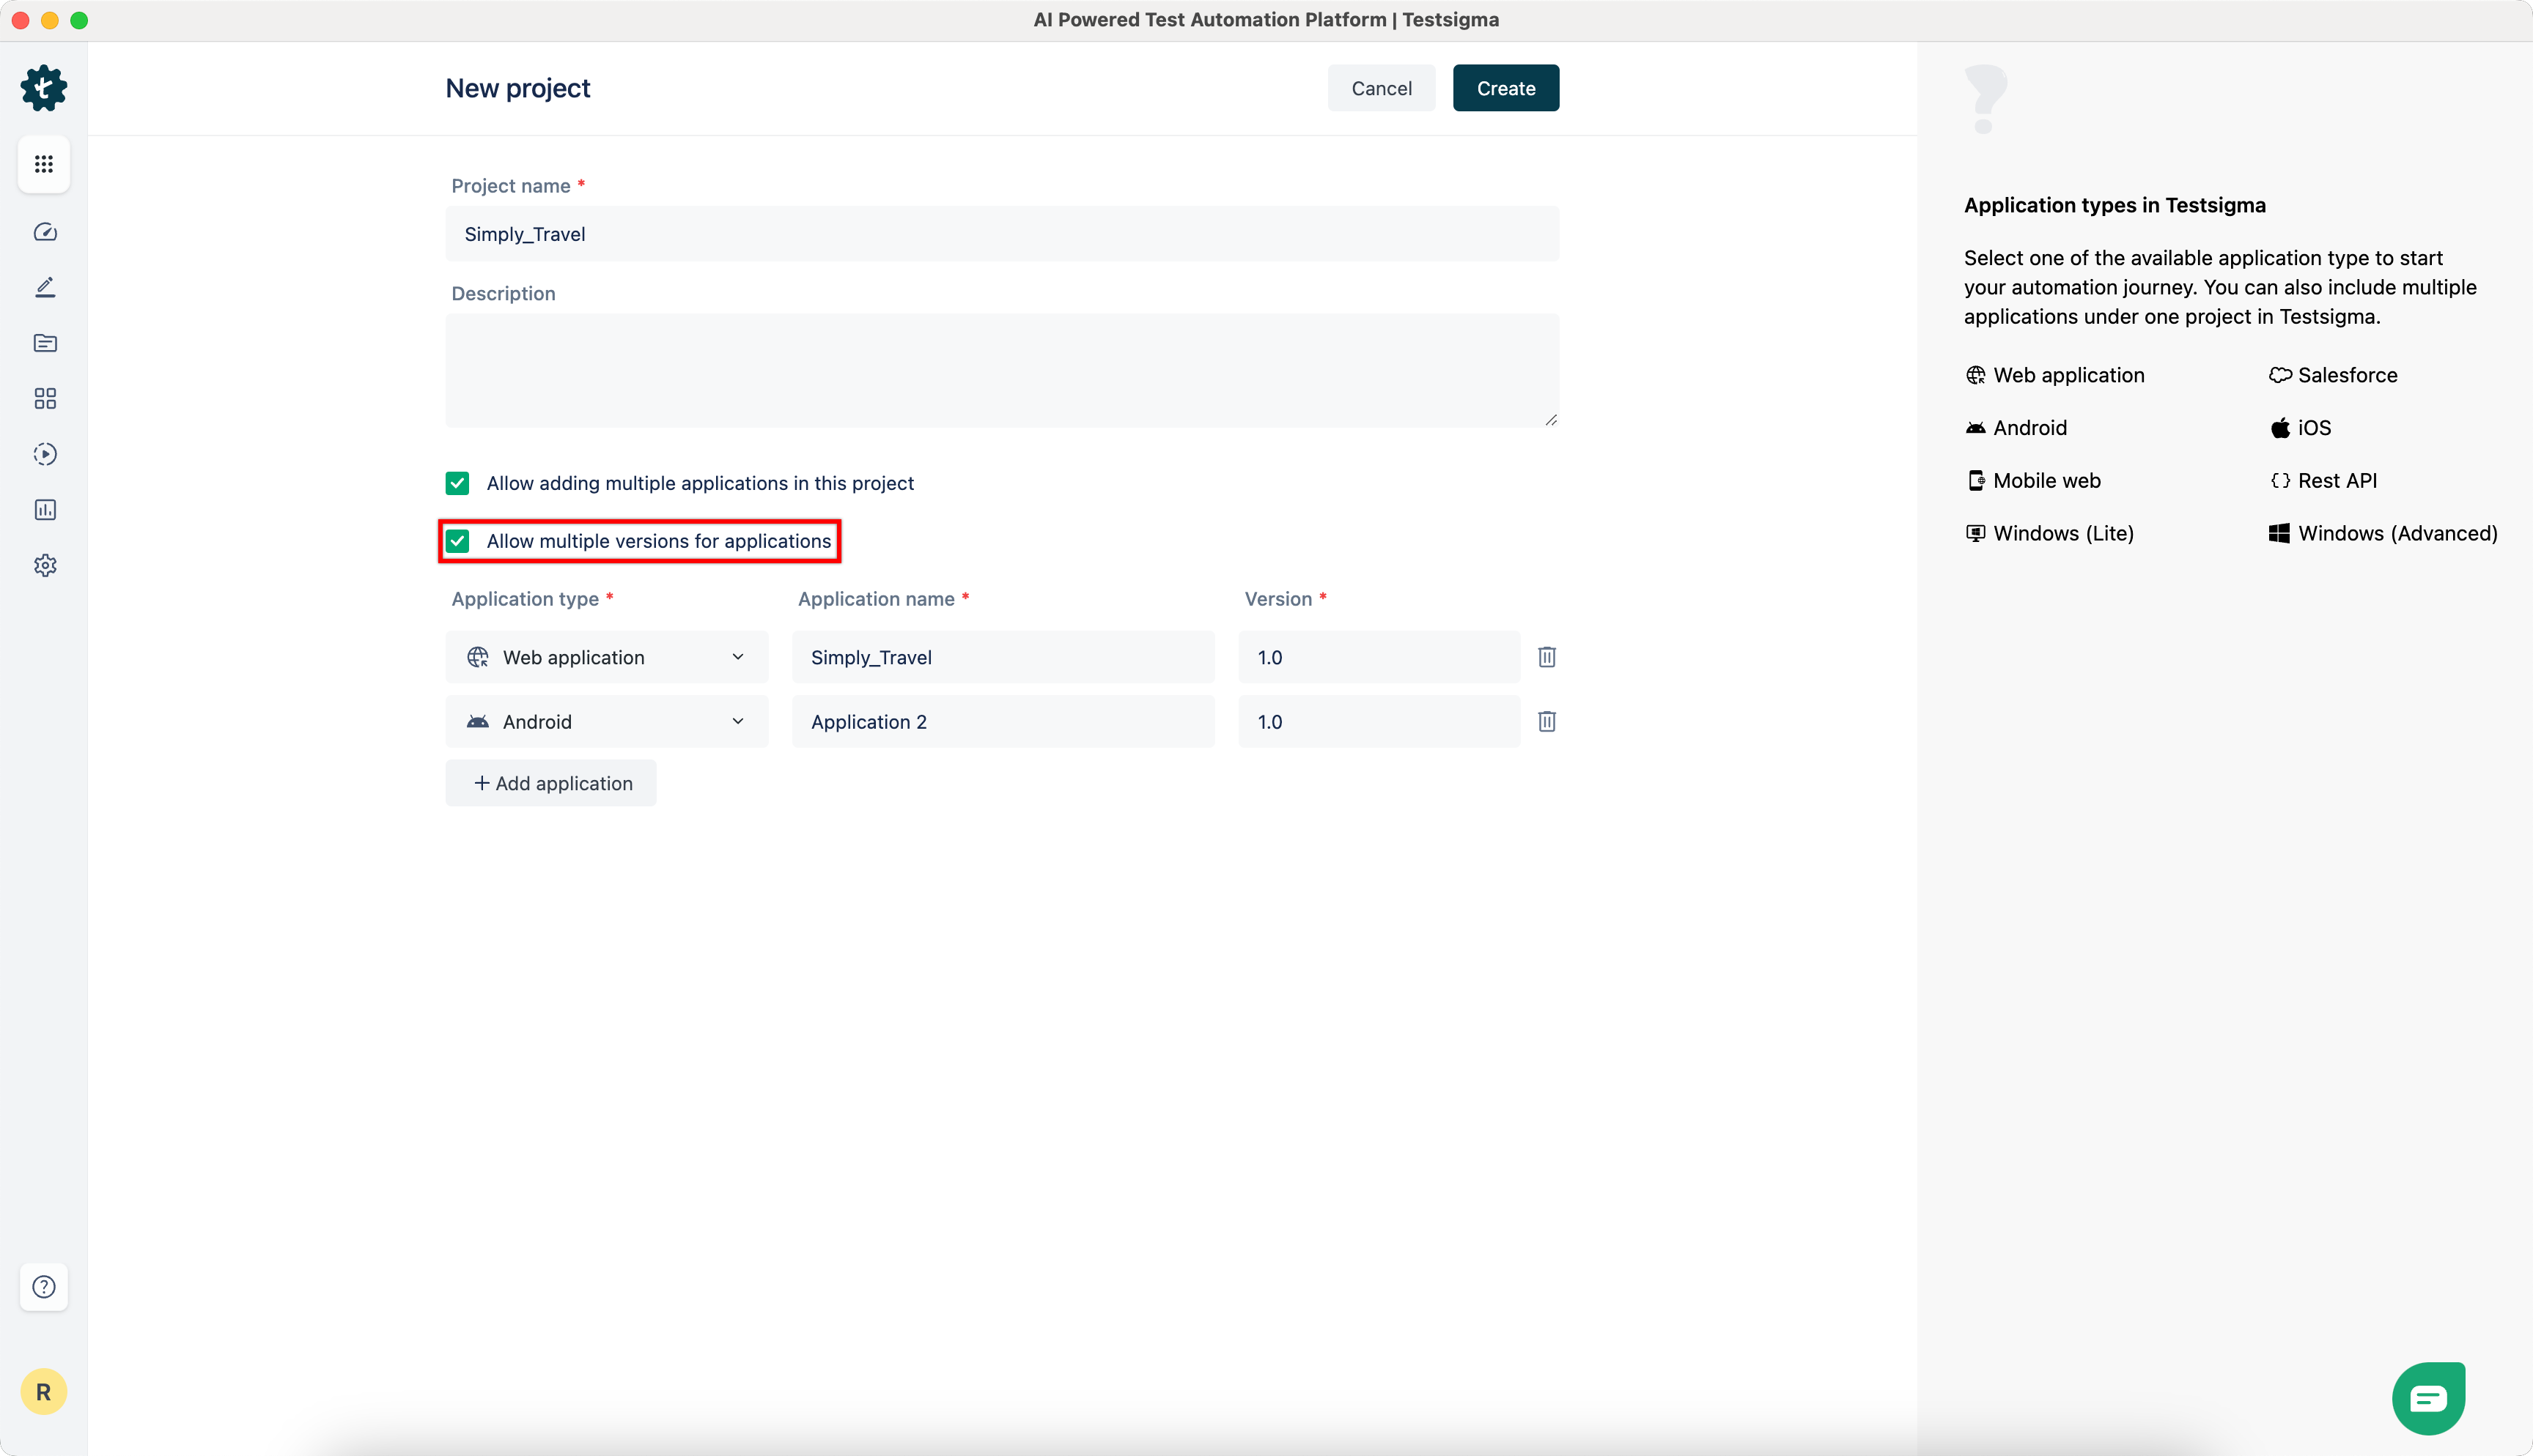The height and width of the screenshot is (1456, 2533).
Task: Focus the Application 2 name field
Action: [x=1003, y=721]
